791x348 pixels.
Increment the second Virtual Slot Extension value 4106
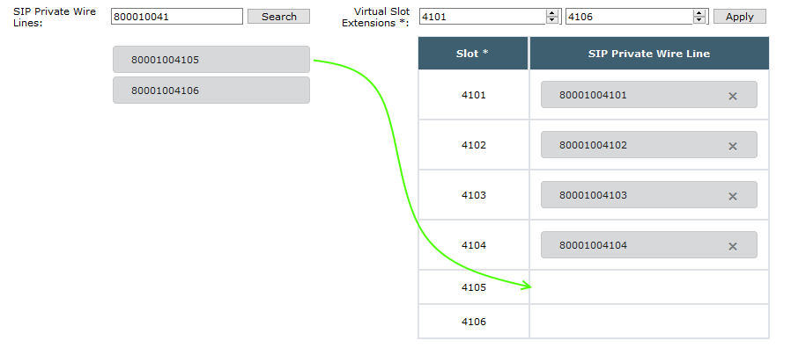(x=699, y=13)
